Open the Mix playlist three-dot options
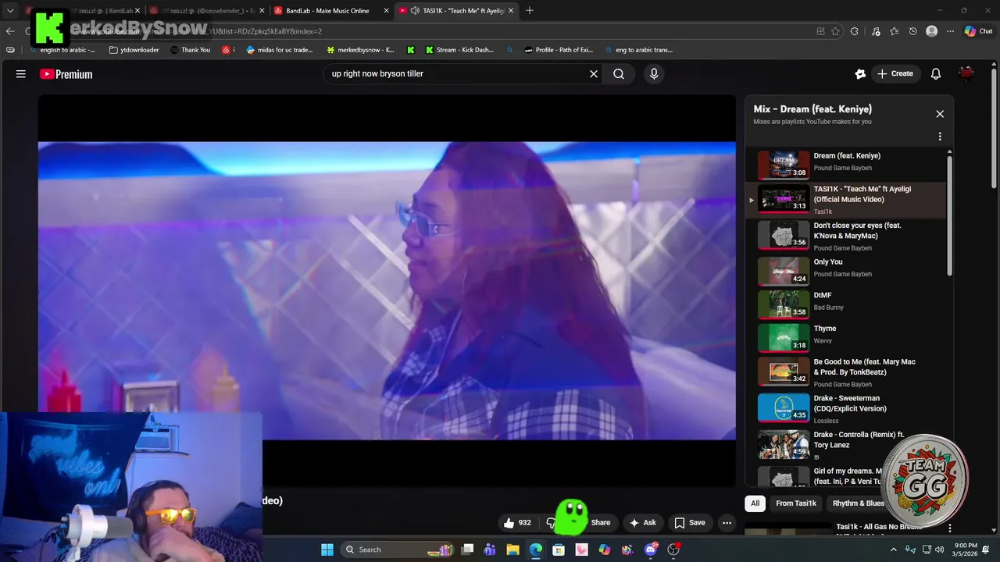This screenshot has height=562, width=1000. pos(940,137)
